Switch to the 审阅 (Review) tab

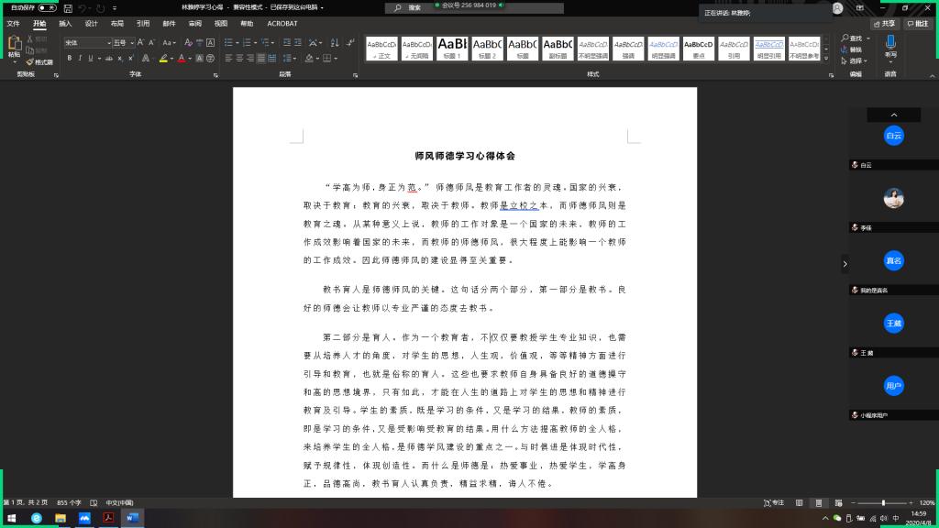click(x=194, y=23)
